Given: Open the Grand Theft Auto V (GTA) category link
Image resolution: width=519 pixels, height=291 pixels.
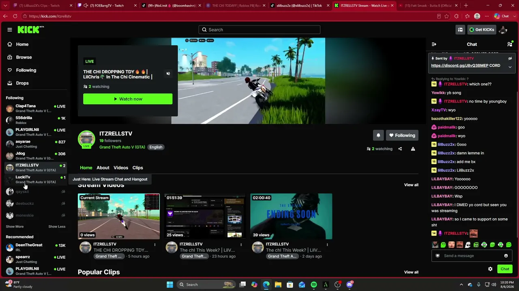Looking at the screenshot, I should pyautogui.click(x=122, y=147).
